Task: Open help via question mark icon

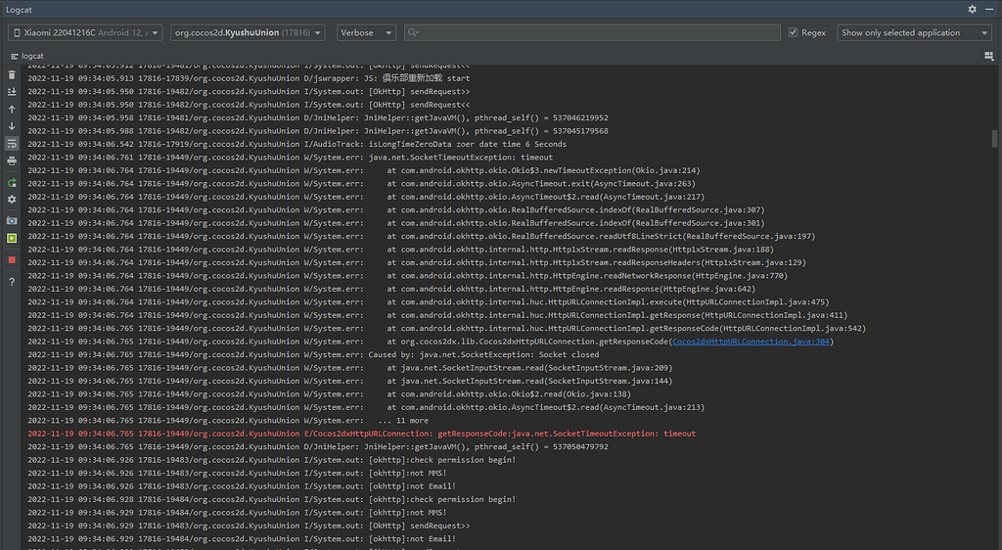Action: [12, 282]
